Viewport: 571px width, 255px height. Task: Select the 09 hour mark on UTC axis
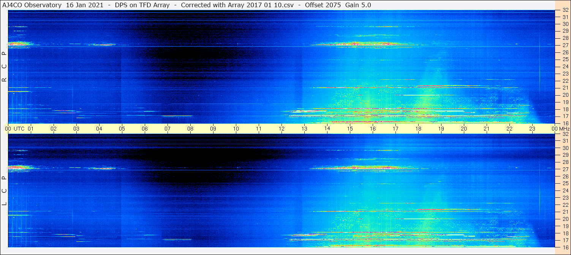coord(213,129)
